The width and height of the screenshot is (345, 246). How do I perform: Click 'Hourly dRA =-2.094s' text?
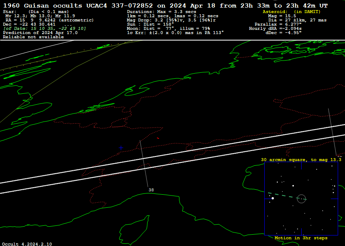pos(275,29)
